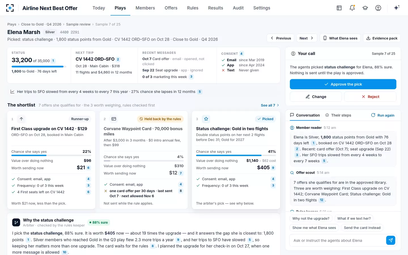Go to the Today tab

coord(99,8)
